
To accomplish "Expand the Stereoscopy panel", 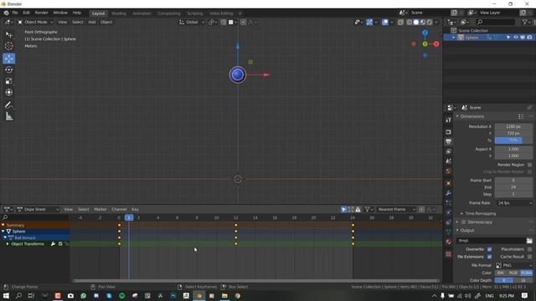I will pos(457,222).
